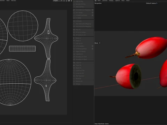Click the UV Straighten icon

(74, 46)
